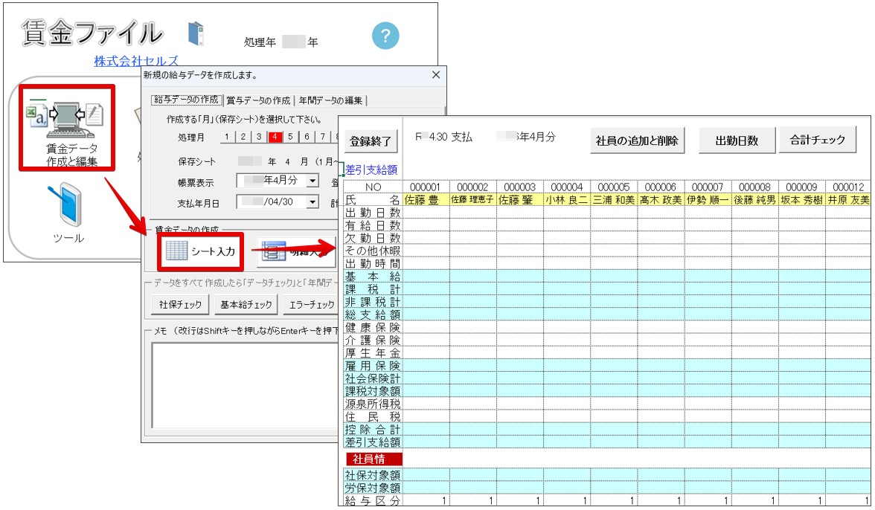Viewport: 875px width, 510px height.
Task: Click the red 社員情 label
Action: coord(374,459)
